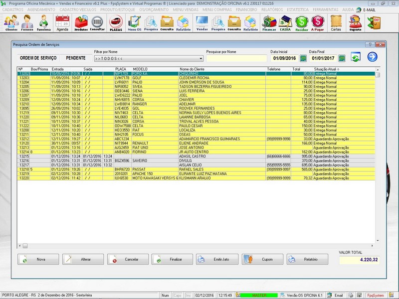The height and width of the screenshot is (299, 399).
Task: Select row of JOHN EMERSON DE SOUSA
Action: (x=196, y=82)
